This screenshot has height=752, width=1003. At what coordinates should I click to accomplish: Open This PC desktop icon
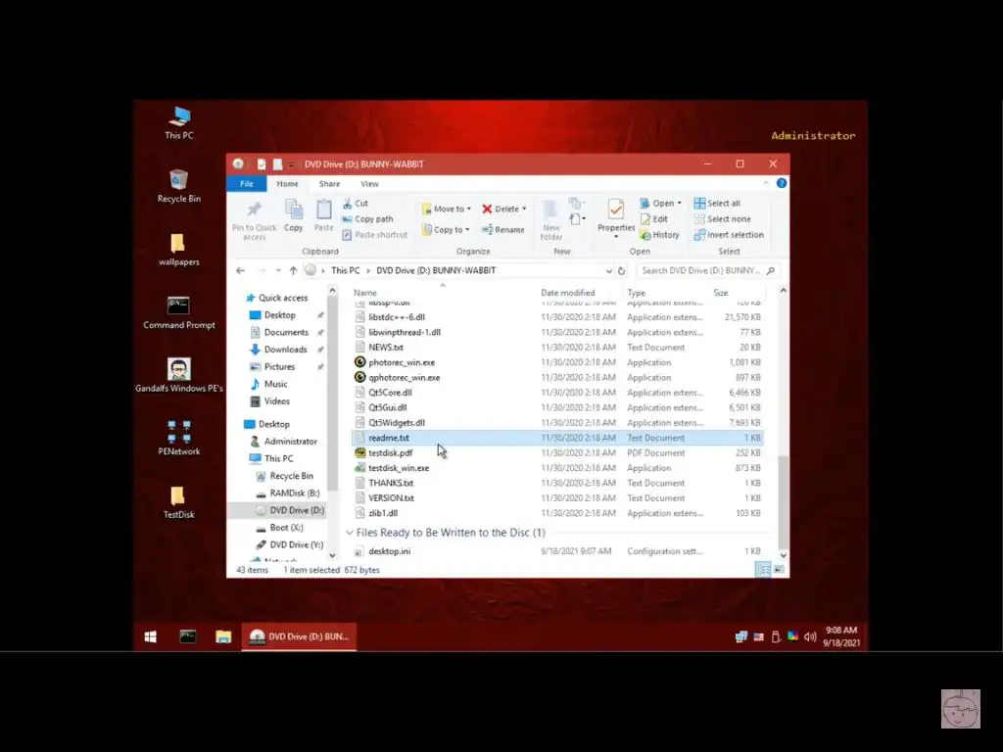pyautogui.click(x=179, y=122)
